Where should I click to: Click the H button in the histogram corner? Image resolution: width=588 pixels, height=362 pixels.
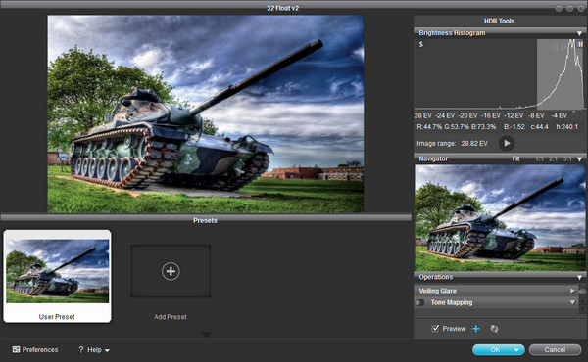580,44
